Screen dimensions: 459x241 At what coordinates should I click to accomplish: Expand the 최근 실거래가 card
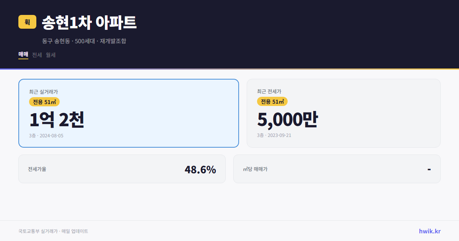click(129, 113)
